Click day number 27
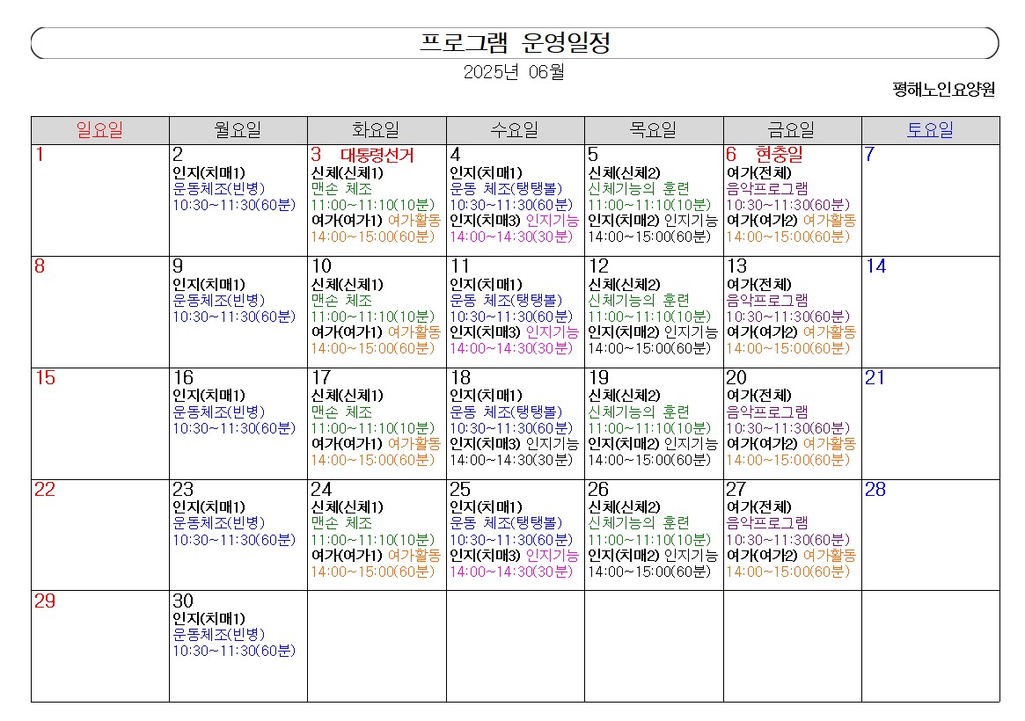 click(736, 489)
